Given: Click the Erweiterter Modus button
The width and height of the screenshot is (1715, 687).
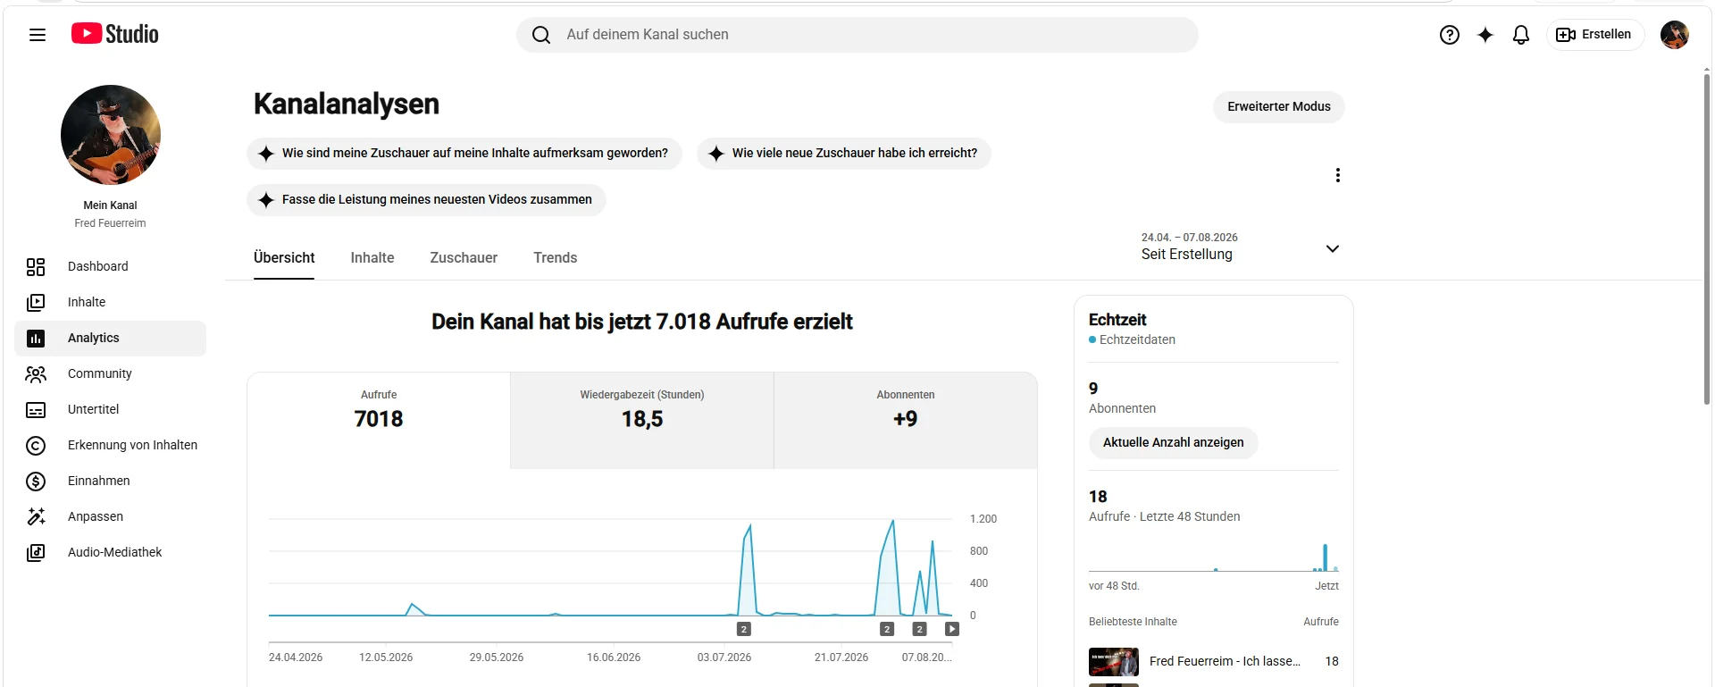Looking at the screenshot, I should click(1279, 106).
